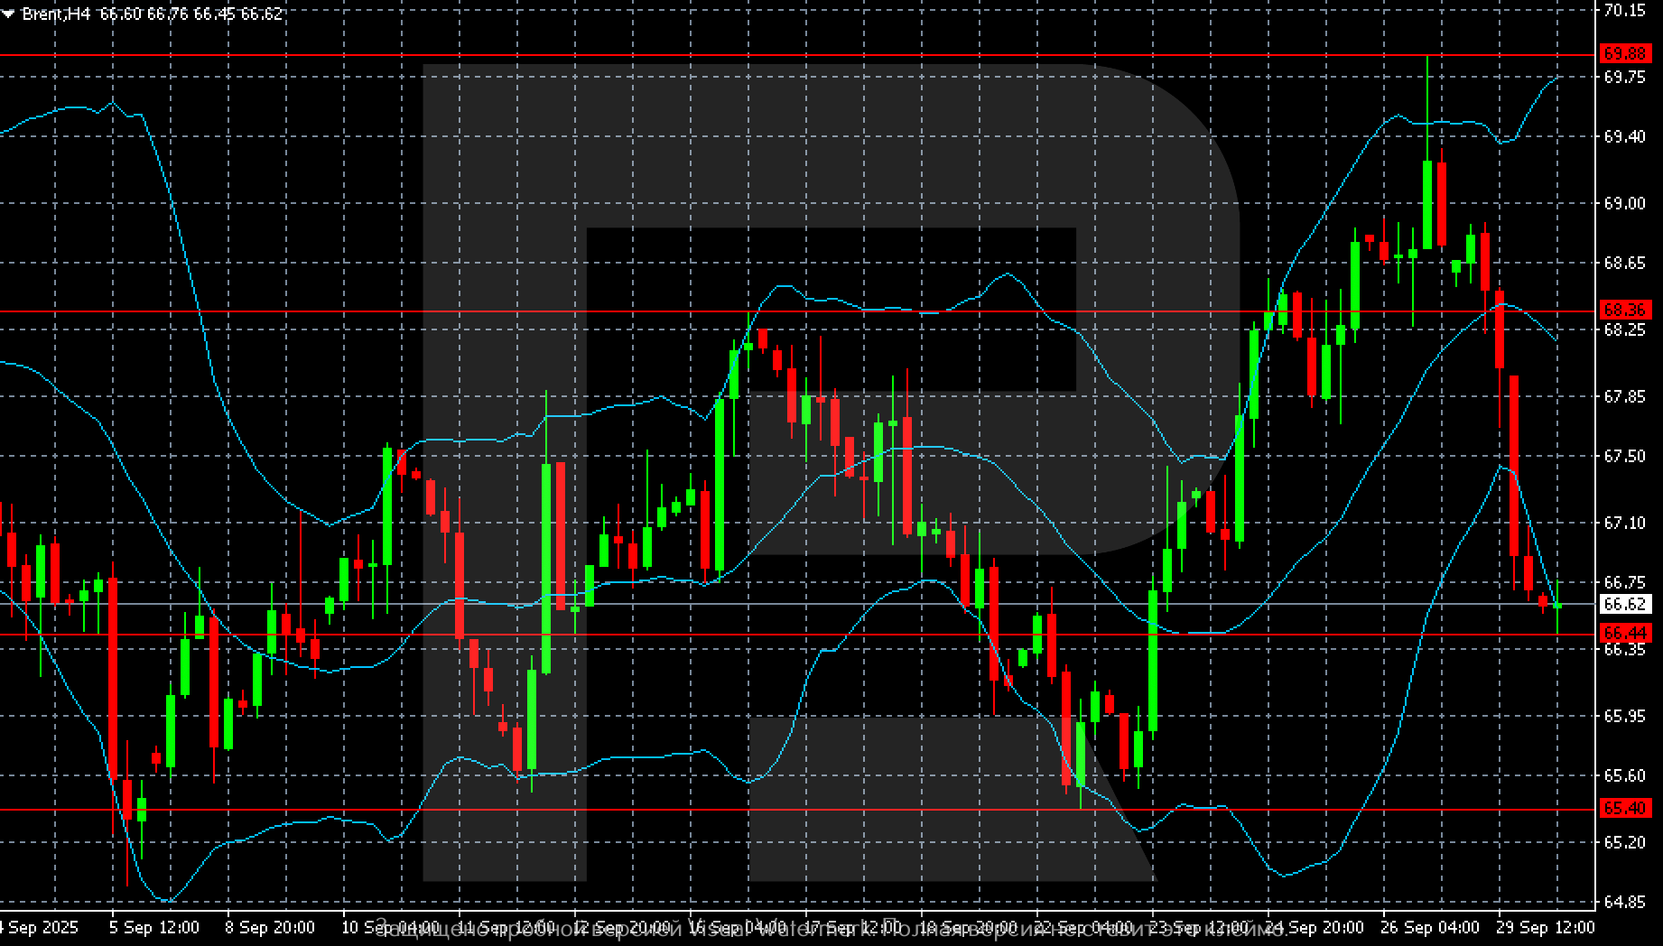Click the 69.40 value on price axis

tap(1624, 136)
